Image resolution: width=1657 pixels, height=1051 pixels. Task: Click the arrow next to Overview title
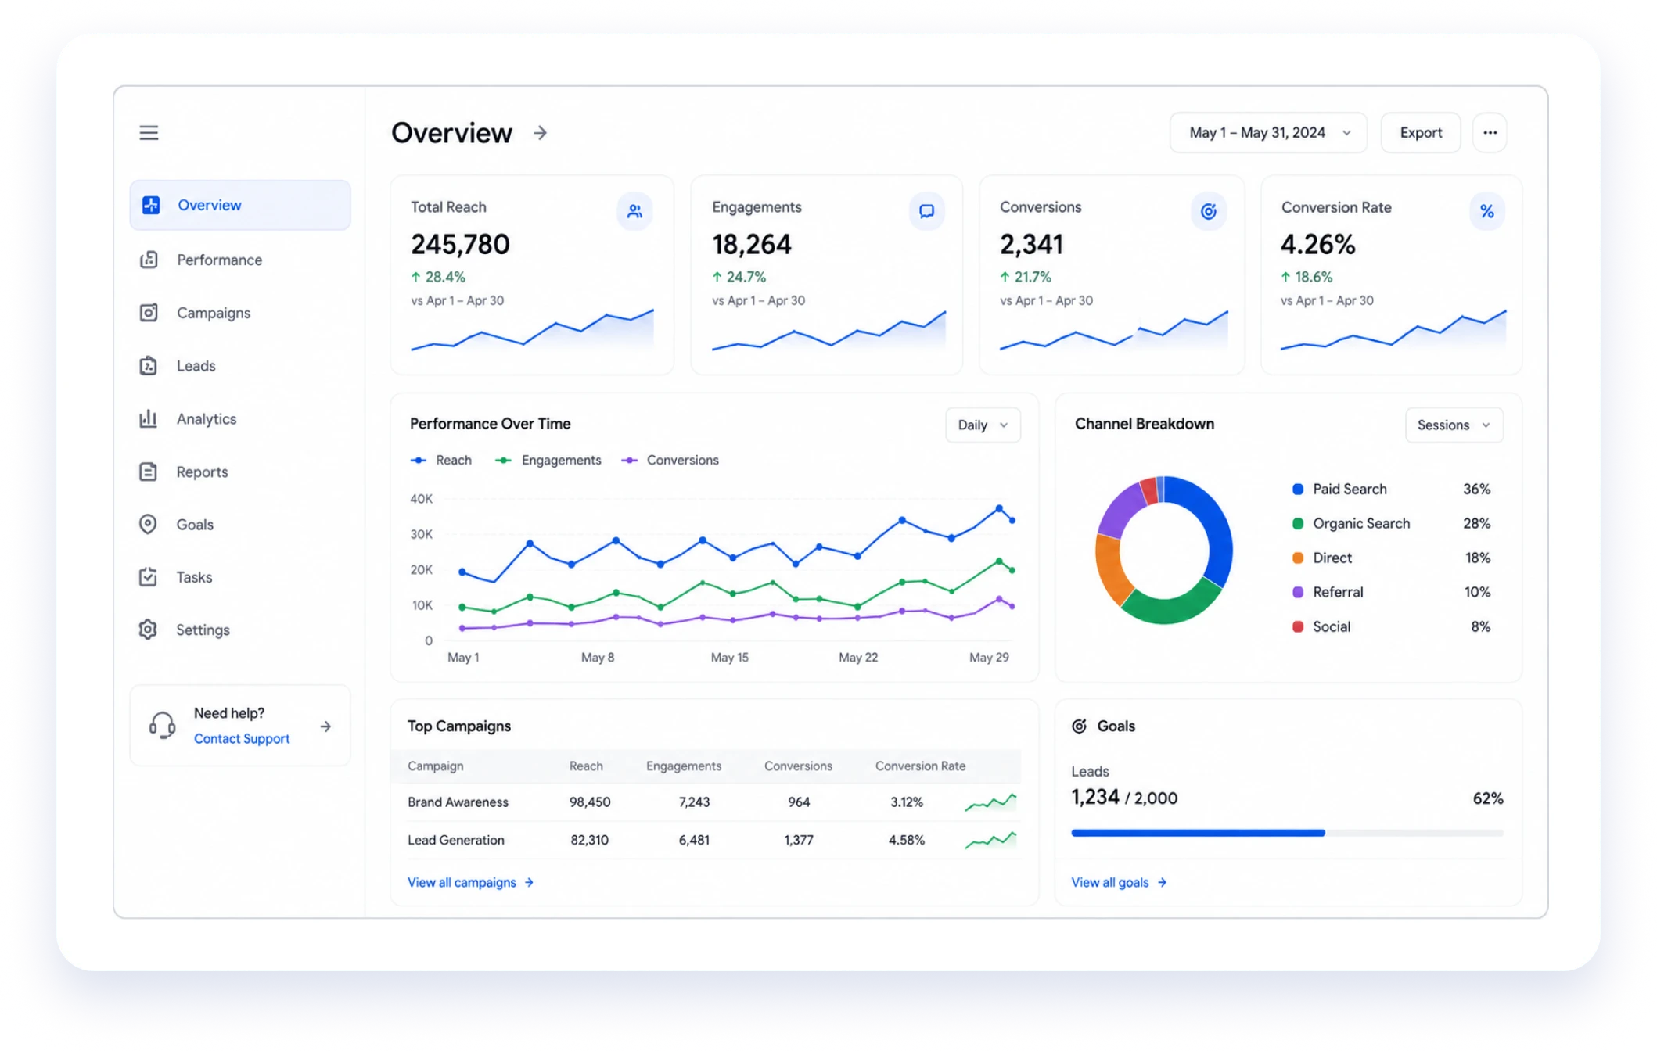point(540,133)
